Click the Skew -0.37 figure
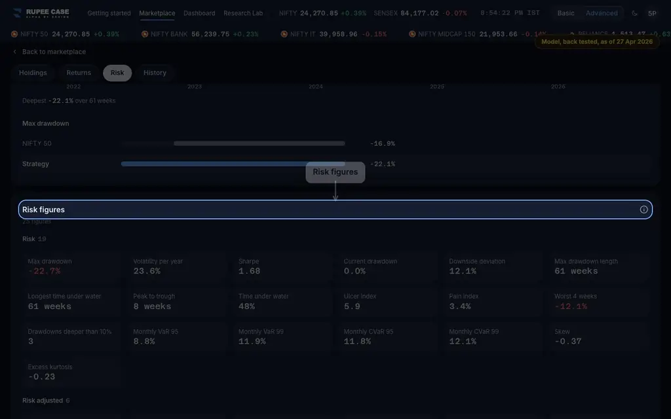This screenshot has width=671, height=419. (598, 337)
